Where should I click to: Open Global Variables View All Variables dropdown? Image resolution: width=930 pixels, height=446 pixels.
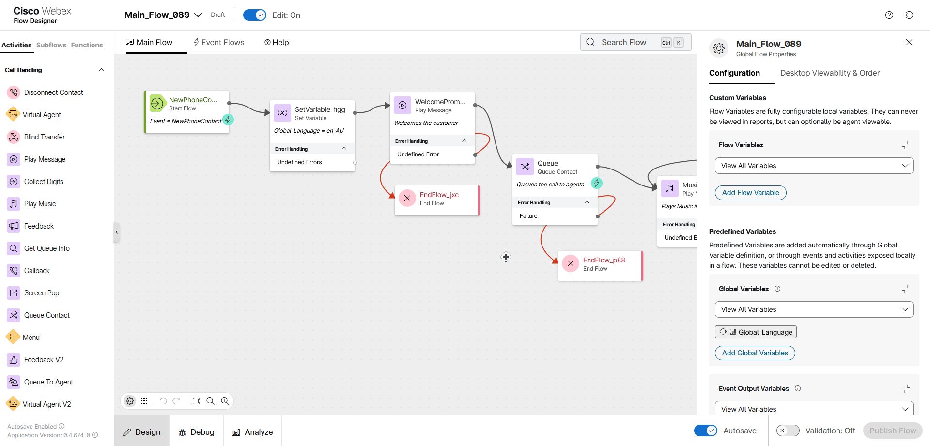(x=814, y=309)
